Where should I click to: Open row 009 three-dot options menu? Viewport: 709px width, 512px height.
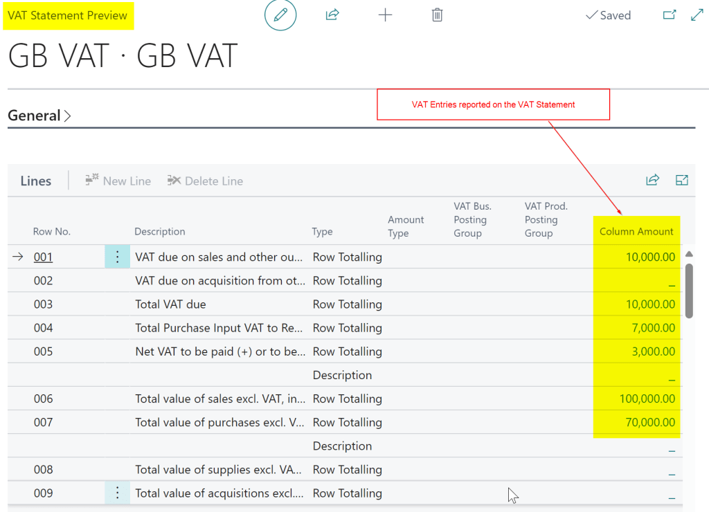pos(117,493)
